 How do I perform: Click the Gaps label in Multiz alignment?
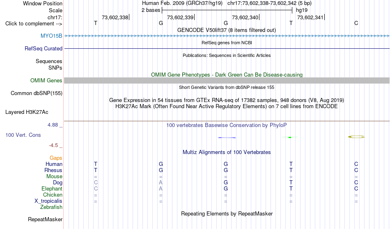coord(56,158)
